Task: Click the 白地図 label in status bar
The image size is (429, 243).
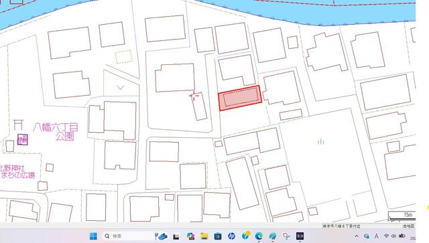Action: (408, 226)
